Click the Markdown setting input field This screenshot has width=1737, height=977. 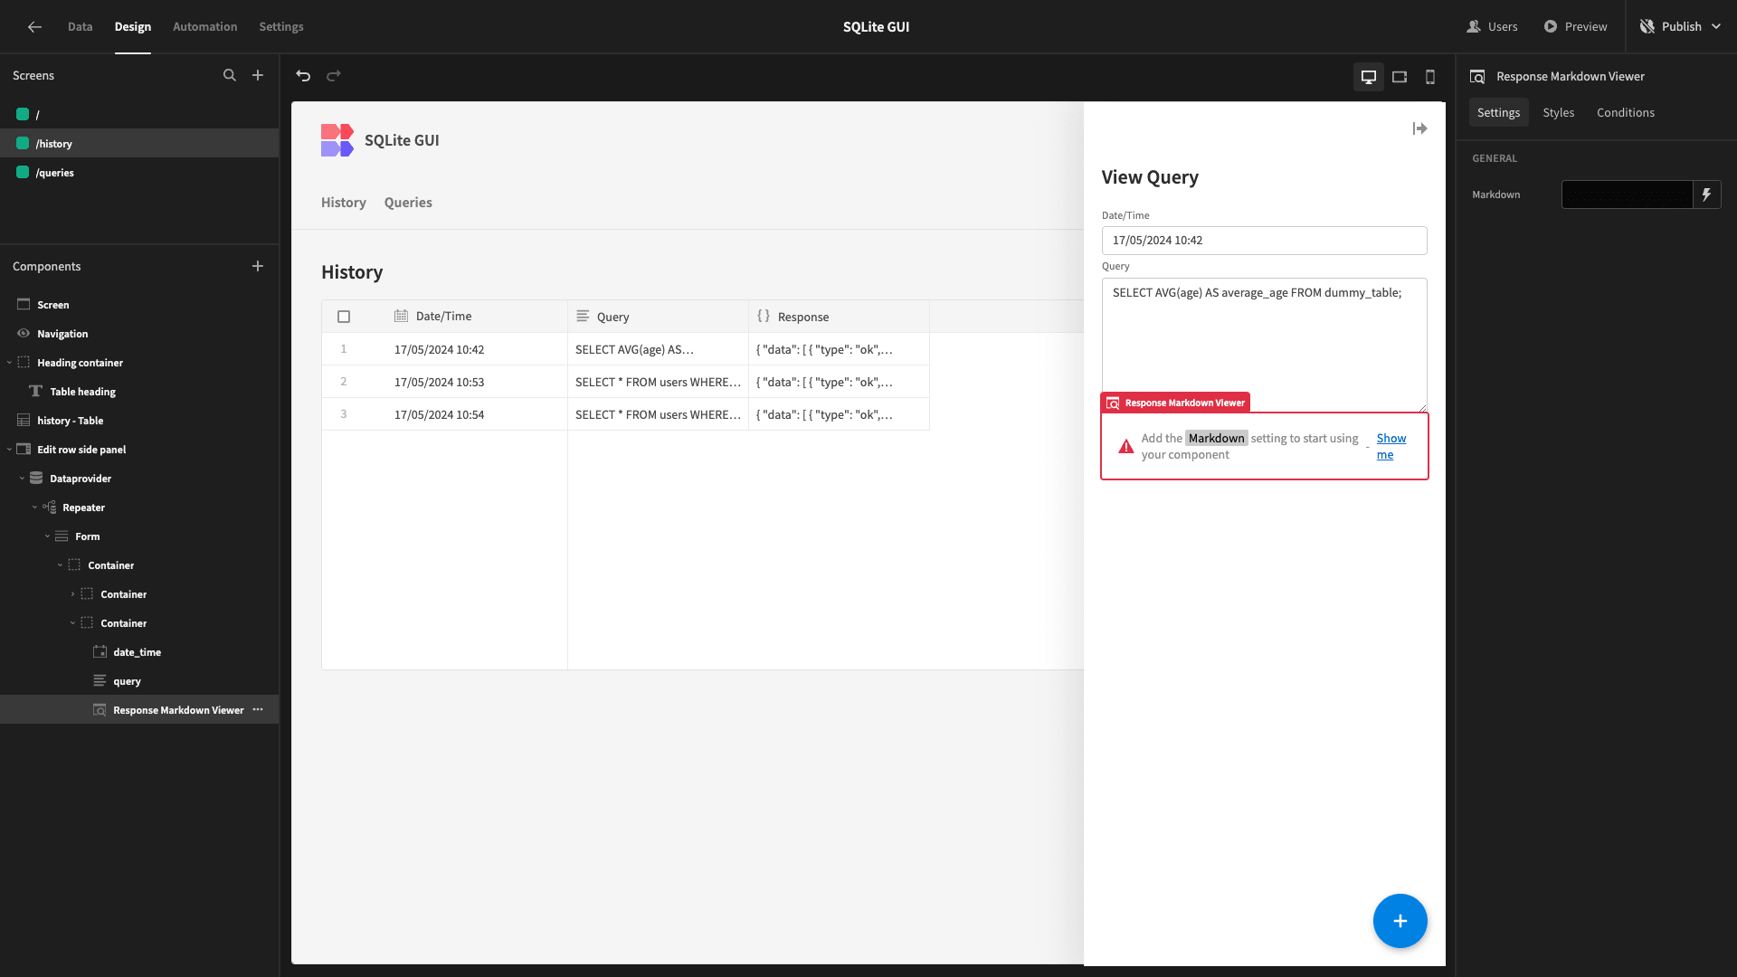(x=1627, y=194)
